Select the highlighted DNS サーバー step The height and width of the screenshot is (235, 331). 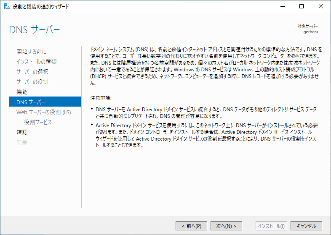coord(45,102)
